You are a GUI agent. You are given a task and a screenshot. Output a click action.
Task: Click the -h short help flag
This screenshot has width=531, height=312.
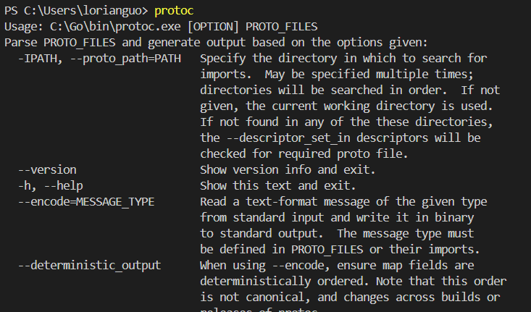coord(25,185)
